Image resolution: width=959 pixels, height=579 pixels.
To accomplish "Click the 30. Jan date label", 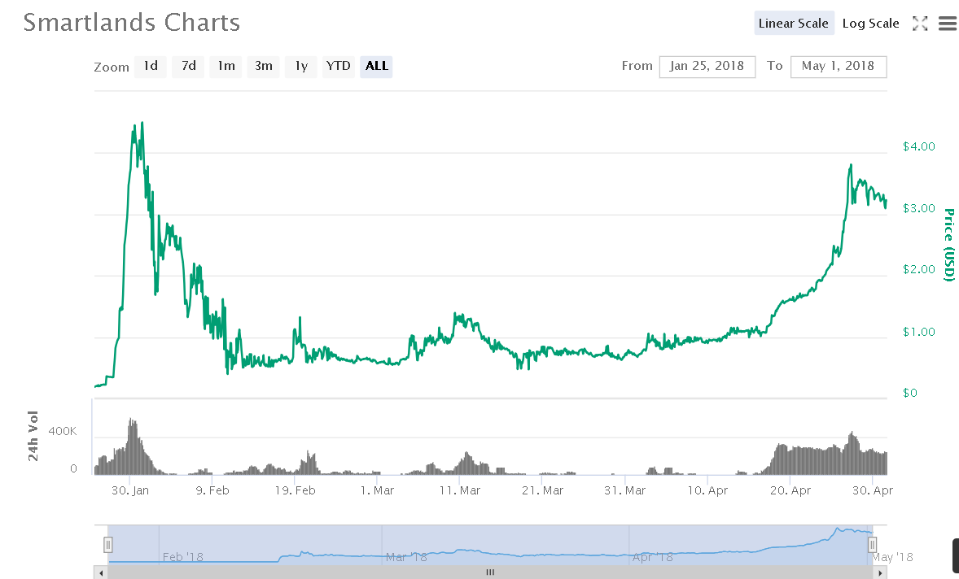I will [129, 490].
